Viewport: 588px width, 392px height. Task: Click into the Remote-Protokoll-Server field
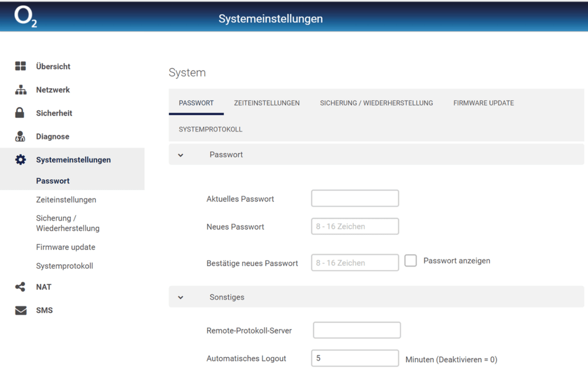click(357, 331)
